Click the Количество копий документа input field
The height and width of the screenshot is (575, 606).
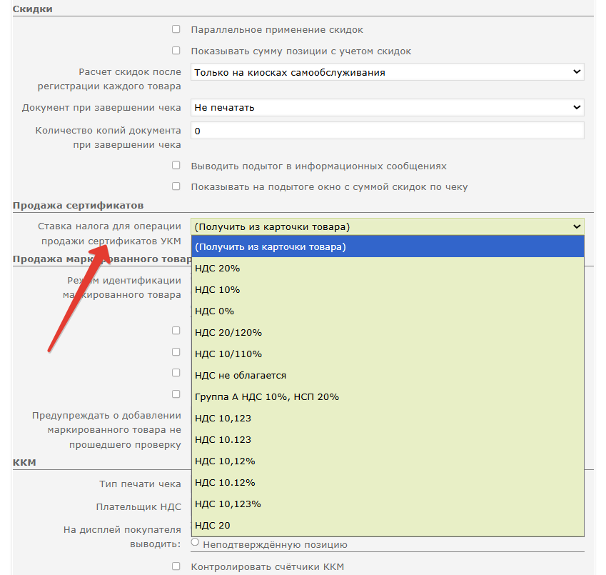pyautogui.click(x=387, y=131)
